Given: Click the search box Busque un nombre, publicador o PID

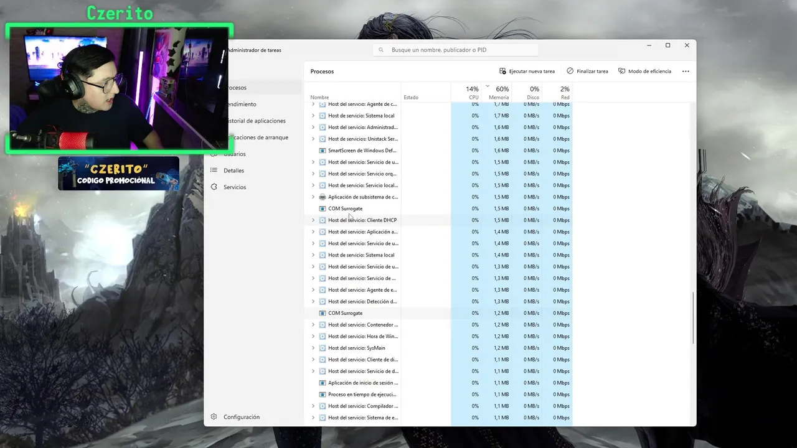Looking at the screenshot, I should click(456, 50).
